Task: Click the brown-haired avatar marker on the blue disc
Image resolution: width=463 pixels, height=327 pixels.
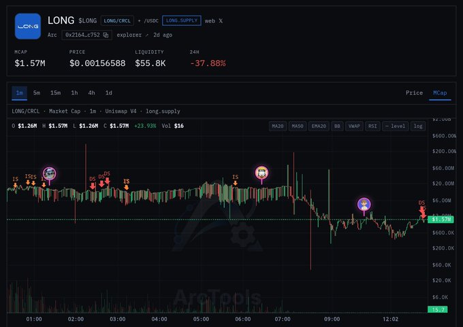Action: coord(364,204)
